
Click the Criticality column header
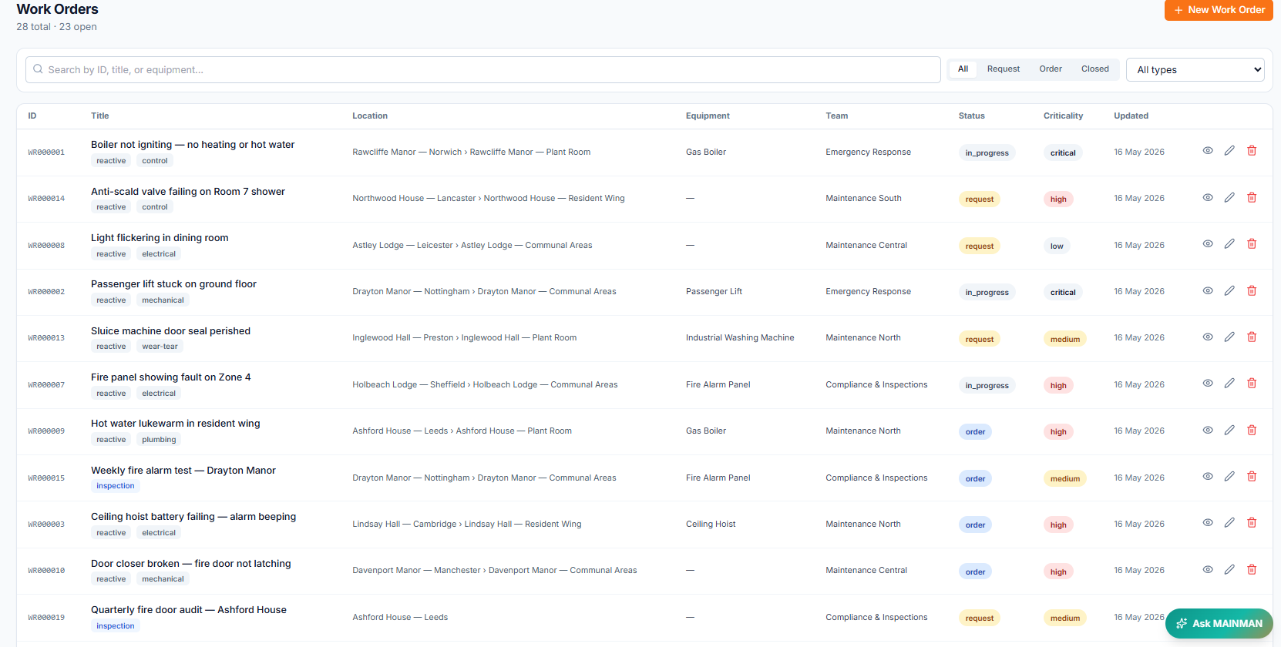tap(1063, 116)
